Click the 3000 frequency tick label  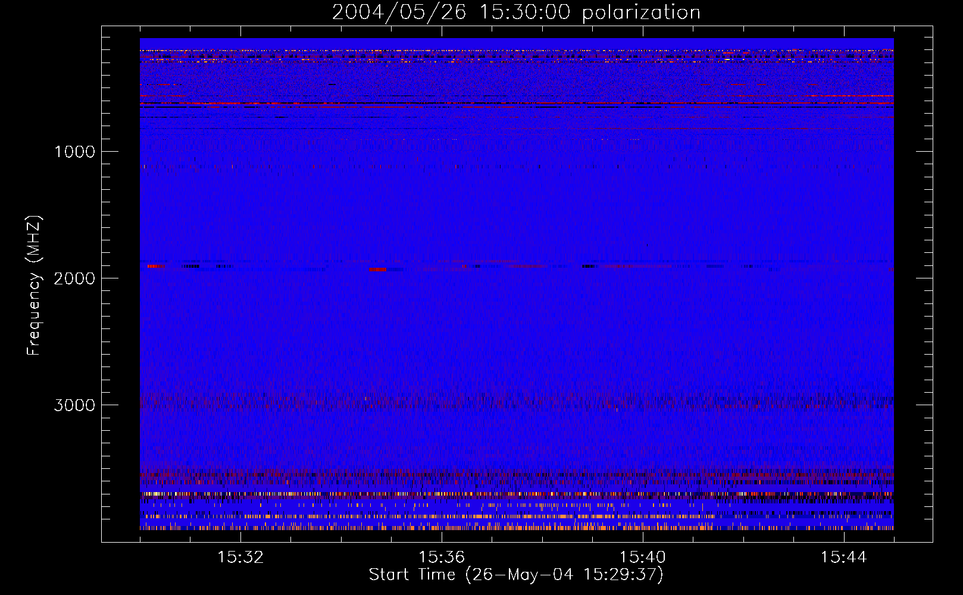(74, 405)
